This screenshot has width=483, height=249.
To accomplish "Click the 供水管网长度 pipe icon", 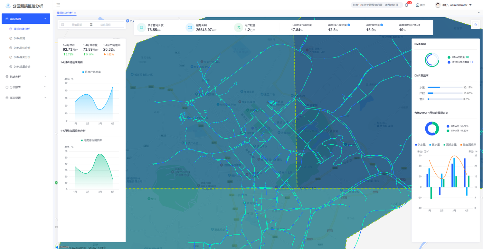I will click(x=141, y=28).
